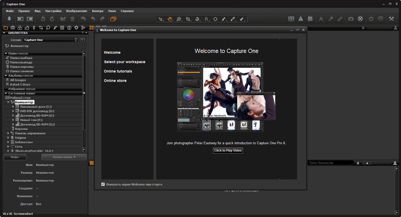This screenshot has width=401, height=217.
Task: Toggle the grid overlay icon
Action: click(x=310, y=19)
